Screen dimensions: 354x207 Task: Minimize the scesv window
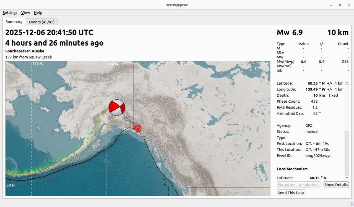pyautogui.click(x=332, y=5)
